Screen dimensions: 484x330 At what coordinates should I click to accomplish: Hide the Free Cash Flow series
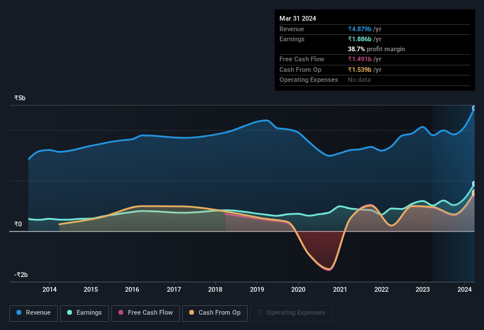coord(146,313)
